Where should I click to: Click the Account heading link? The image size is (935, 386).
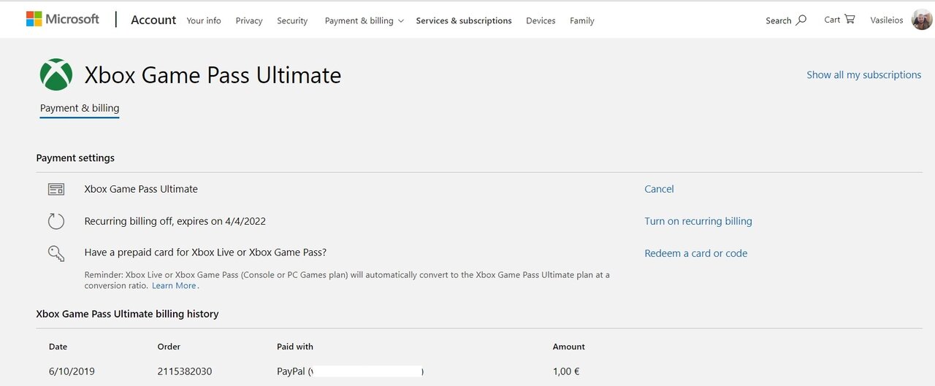(153, 20)
